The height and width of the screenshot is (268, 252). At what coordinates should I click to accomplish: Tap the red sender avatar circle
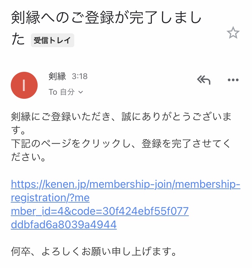(24, 85)
